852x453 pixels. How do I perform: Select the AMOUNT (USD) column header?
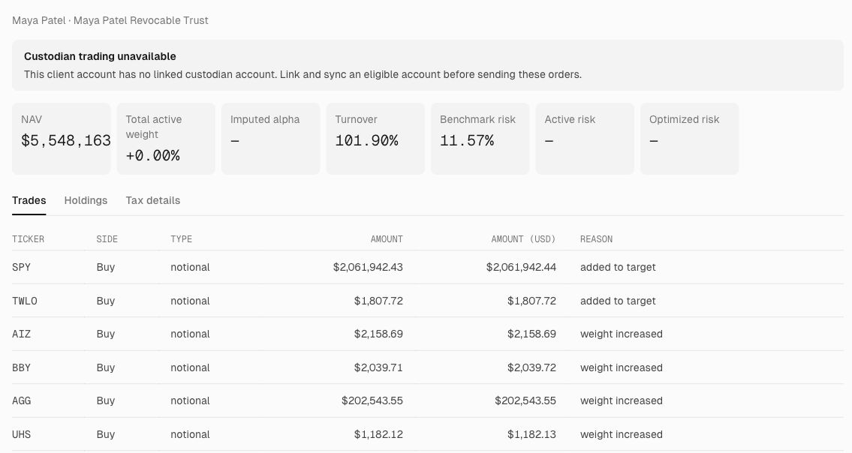tap(523, 239)
